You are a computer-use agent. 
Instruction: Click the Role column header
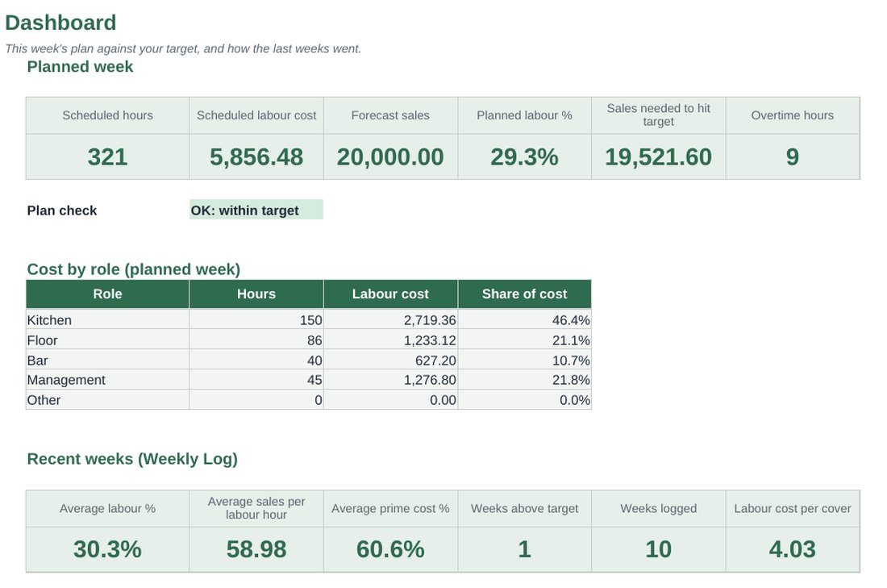[107, 294]
